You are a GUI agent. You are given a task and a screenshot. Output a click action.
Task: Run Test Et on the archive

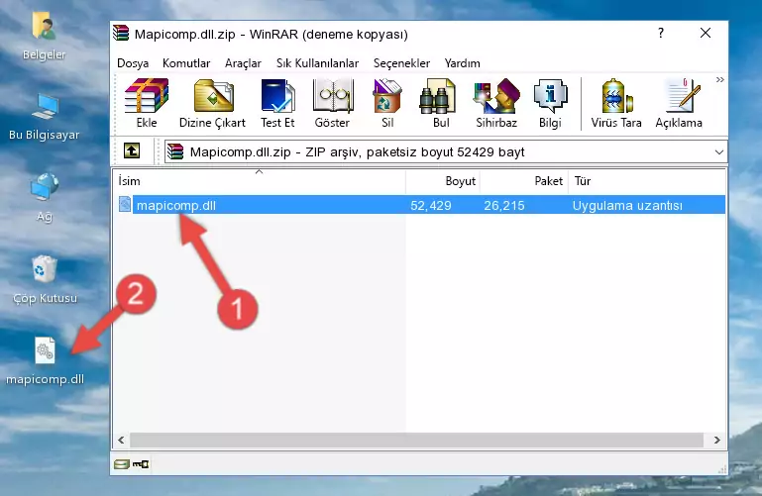pyautogui.click(x=277, y=103)
